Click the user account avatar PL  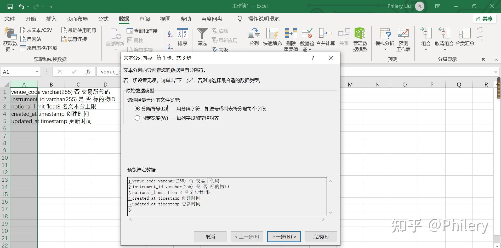click(x=420, y=7)
